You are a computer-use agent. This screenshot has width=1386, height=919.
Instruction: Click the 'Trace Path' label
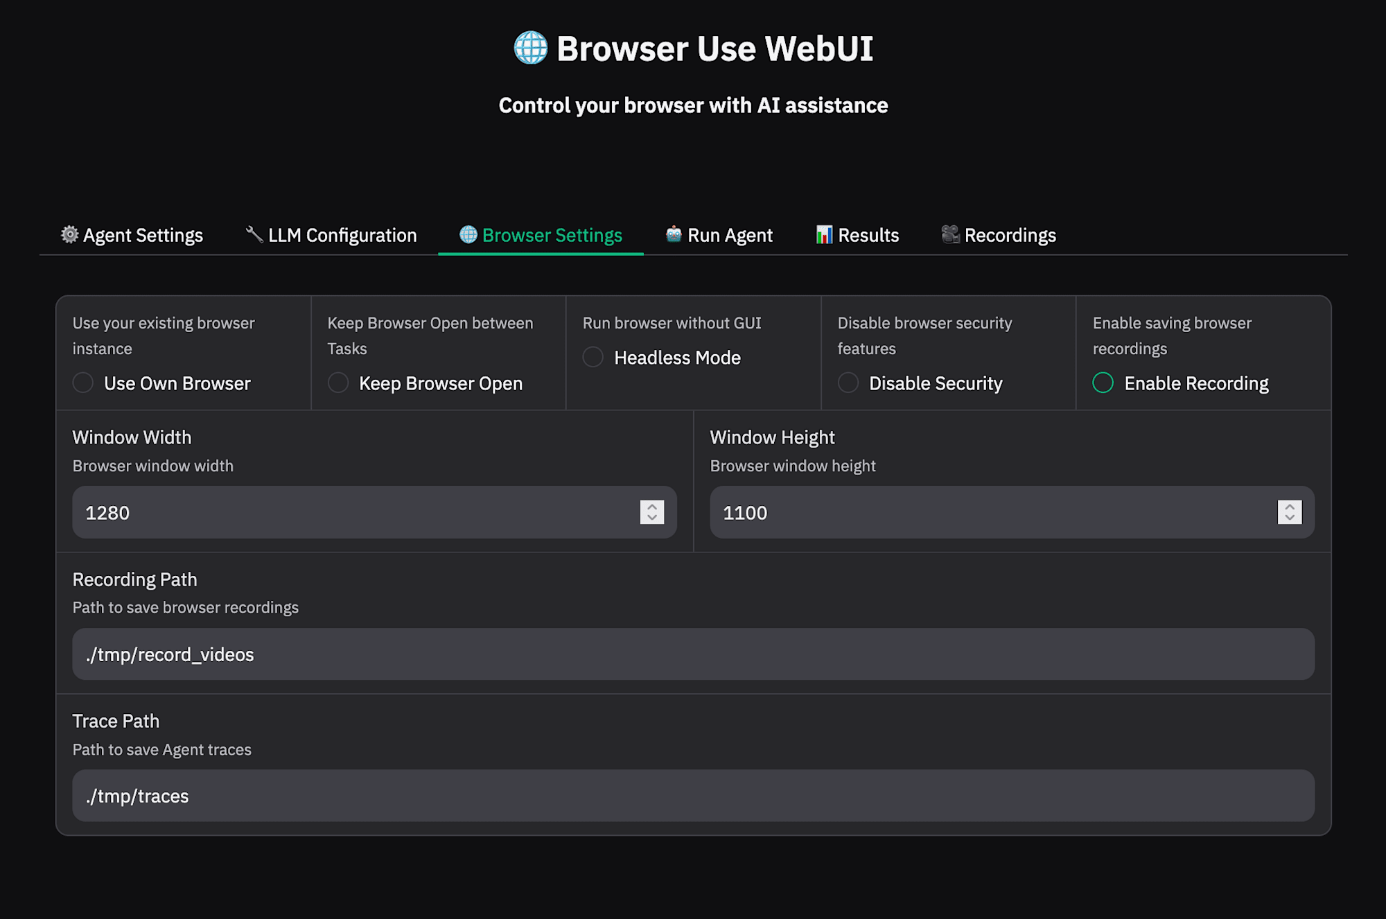[x=116, y=721]
